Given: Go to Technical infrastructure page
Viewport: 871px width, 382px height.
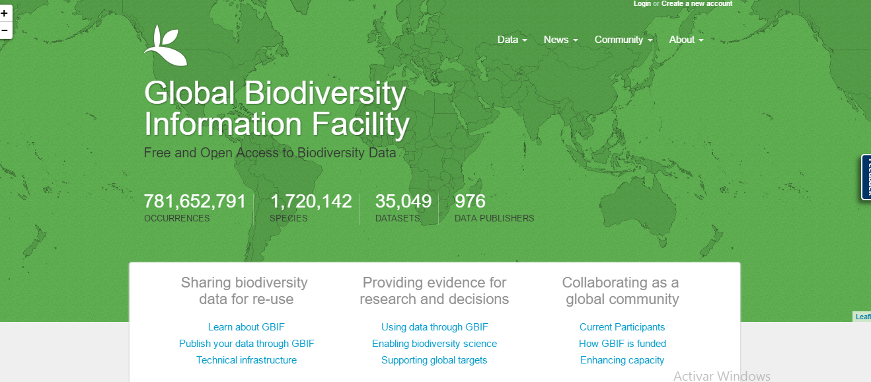Looking at the screenshot, I should point(246,360).
